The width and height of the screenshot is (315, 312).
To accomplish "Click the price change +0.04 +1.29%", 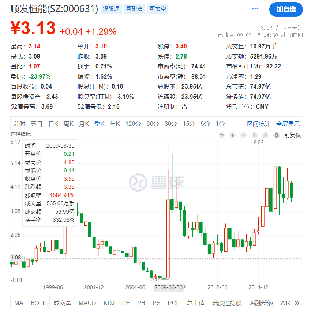I will click(88, 31).
